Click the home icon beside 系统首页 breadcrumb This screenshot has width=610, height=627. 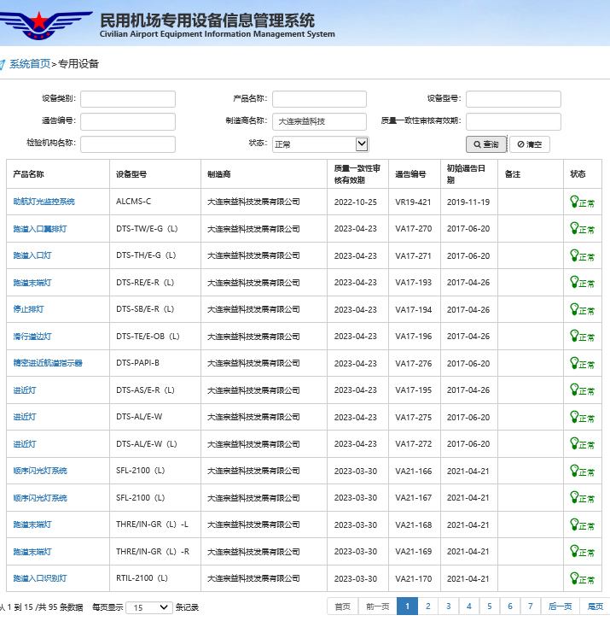[3, 64]
